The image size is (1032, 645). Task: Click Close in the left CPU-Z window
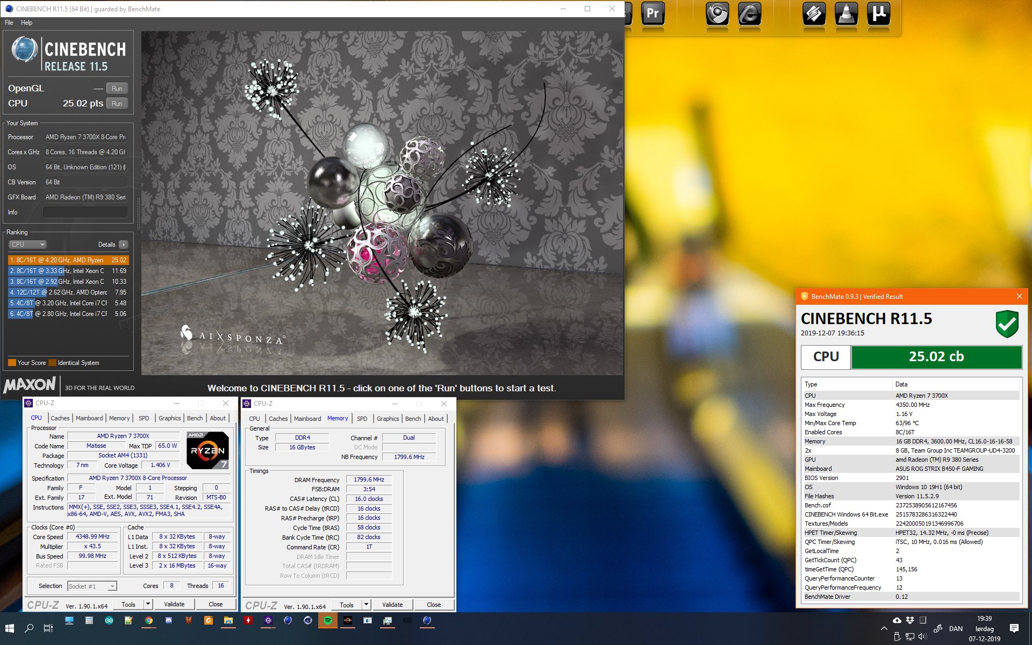tap(216, 604)
